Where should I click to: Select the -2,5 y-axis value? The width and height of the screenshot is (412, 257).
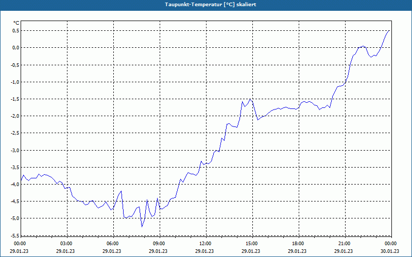point(15,133)
